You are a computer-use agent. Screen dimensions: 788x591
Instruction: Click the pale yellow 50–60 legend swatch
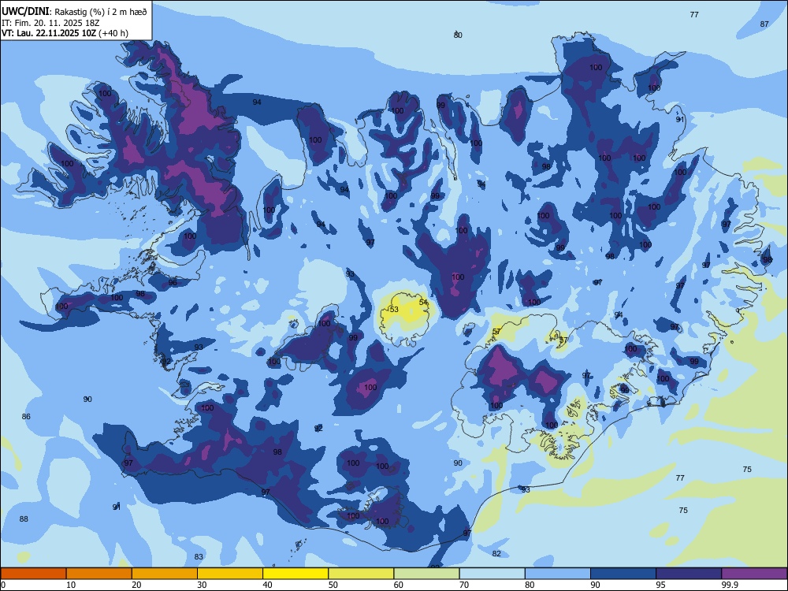[x=362, y=574]
